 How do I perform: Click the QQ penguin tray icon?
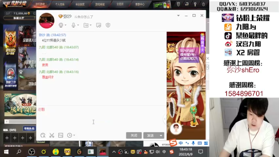[x=145, y=152]
